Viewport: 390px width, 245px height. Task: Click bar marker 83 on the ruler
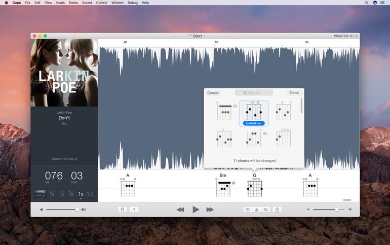click(216, 42)
